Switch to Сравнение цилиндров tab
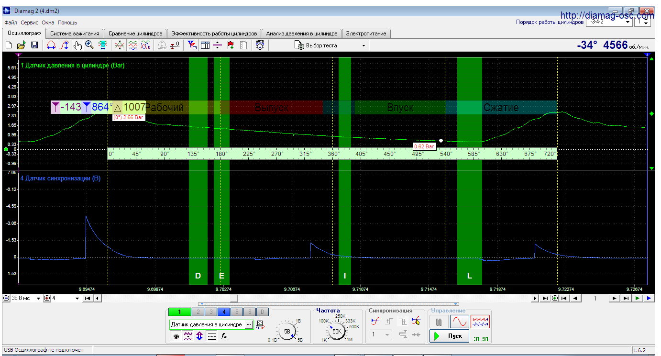Screen dimensions: 661x356 click(x=135, y=33)
